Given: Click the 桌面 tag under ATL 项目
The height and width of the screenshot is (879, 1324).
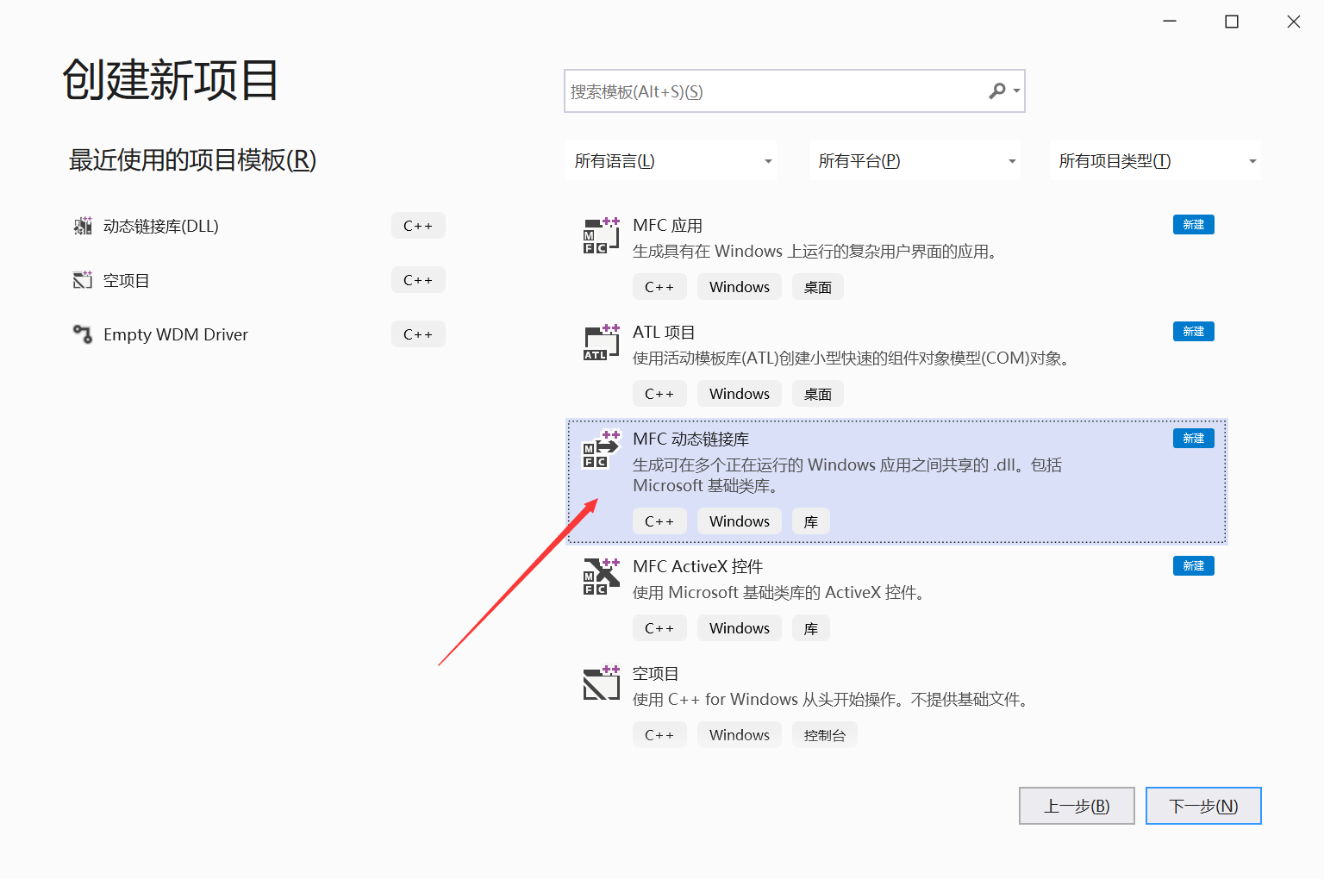Looking at the screenshot, I should [818, 394].
